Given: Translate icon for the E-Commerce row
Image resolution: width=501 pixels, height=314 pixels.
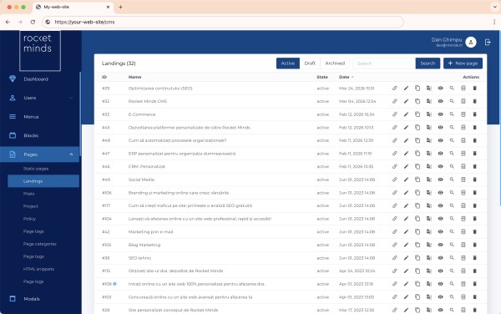Looking at the screenshot, I should 429,114.
